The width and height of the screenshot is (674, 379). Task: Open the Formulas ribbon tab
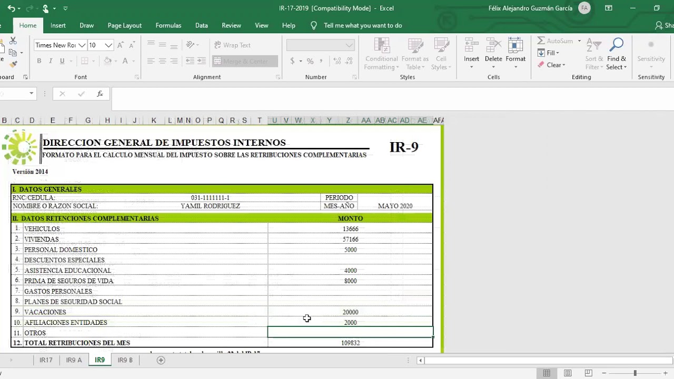click(x=168, y=25)
